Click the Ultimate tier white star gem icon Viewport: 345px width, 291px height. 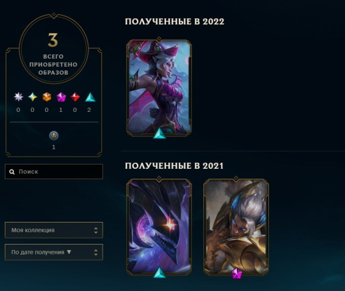click(18, 97)
